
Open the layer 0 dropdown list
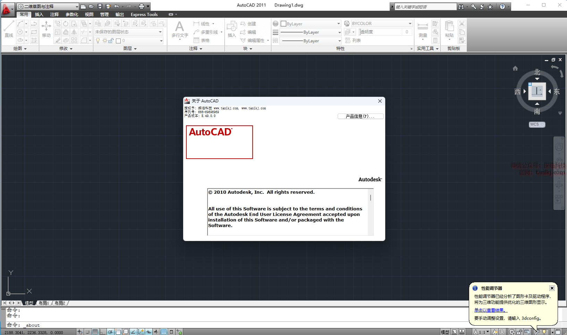pos(129,41)
